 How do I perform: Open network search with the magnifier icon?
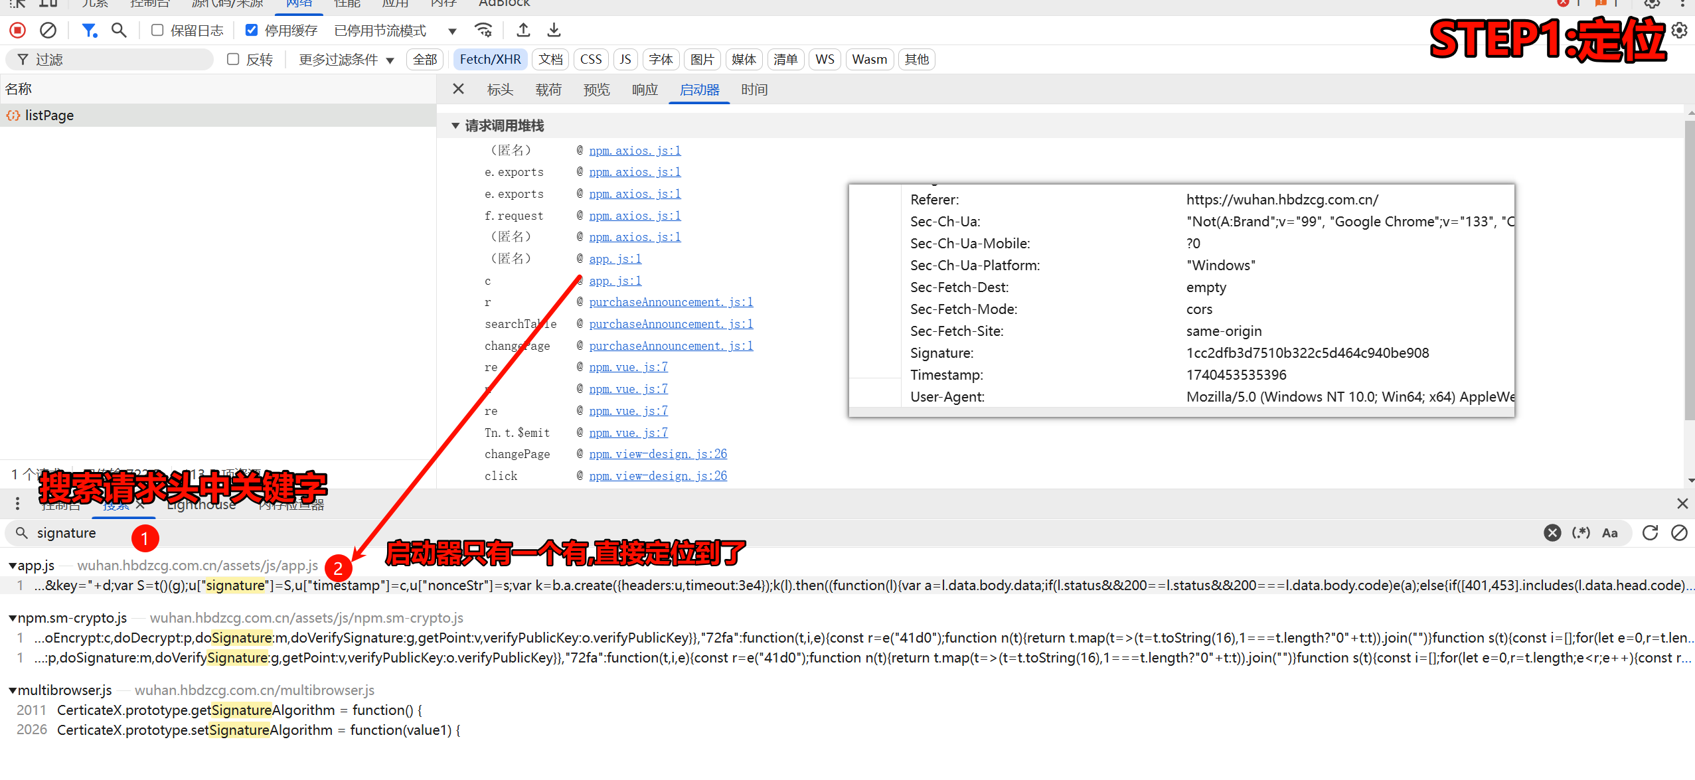pos(119,31)
